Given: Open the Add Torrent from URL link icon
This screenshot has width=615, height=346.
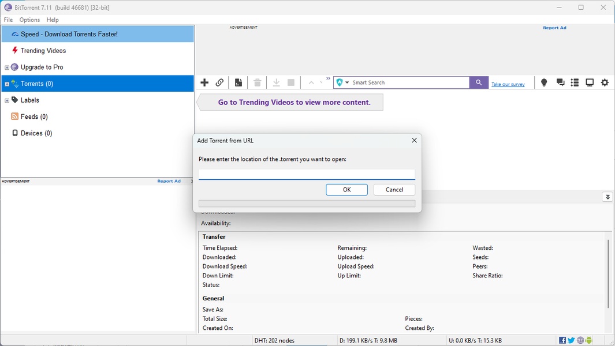Looking at the screenshot, I should point(219,82).
